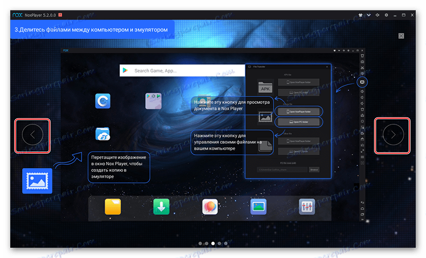The image size is (426, 258).
Task: Open the balloon app in the dock
Action: [210, 206]
